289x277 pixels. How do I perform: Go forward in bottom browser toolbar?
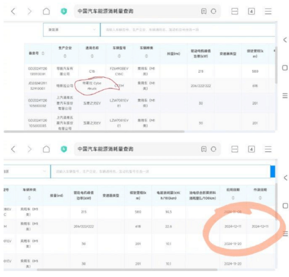(x=30, y=149)
